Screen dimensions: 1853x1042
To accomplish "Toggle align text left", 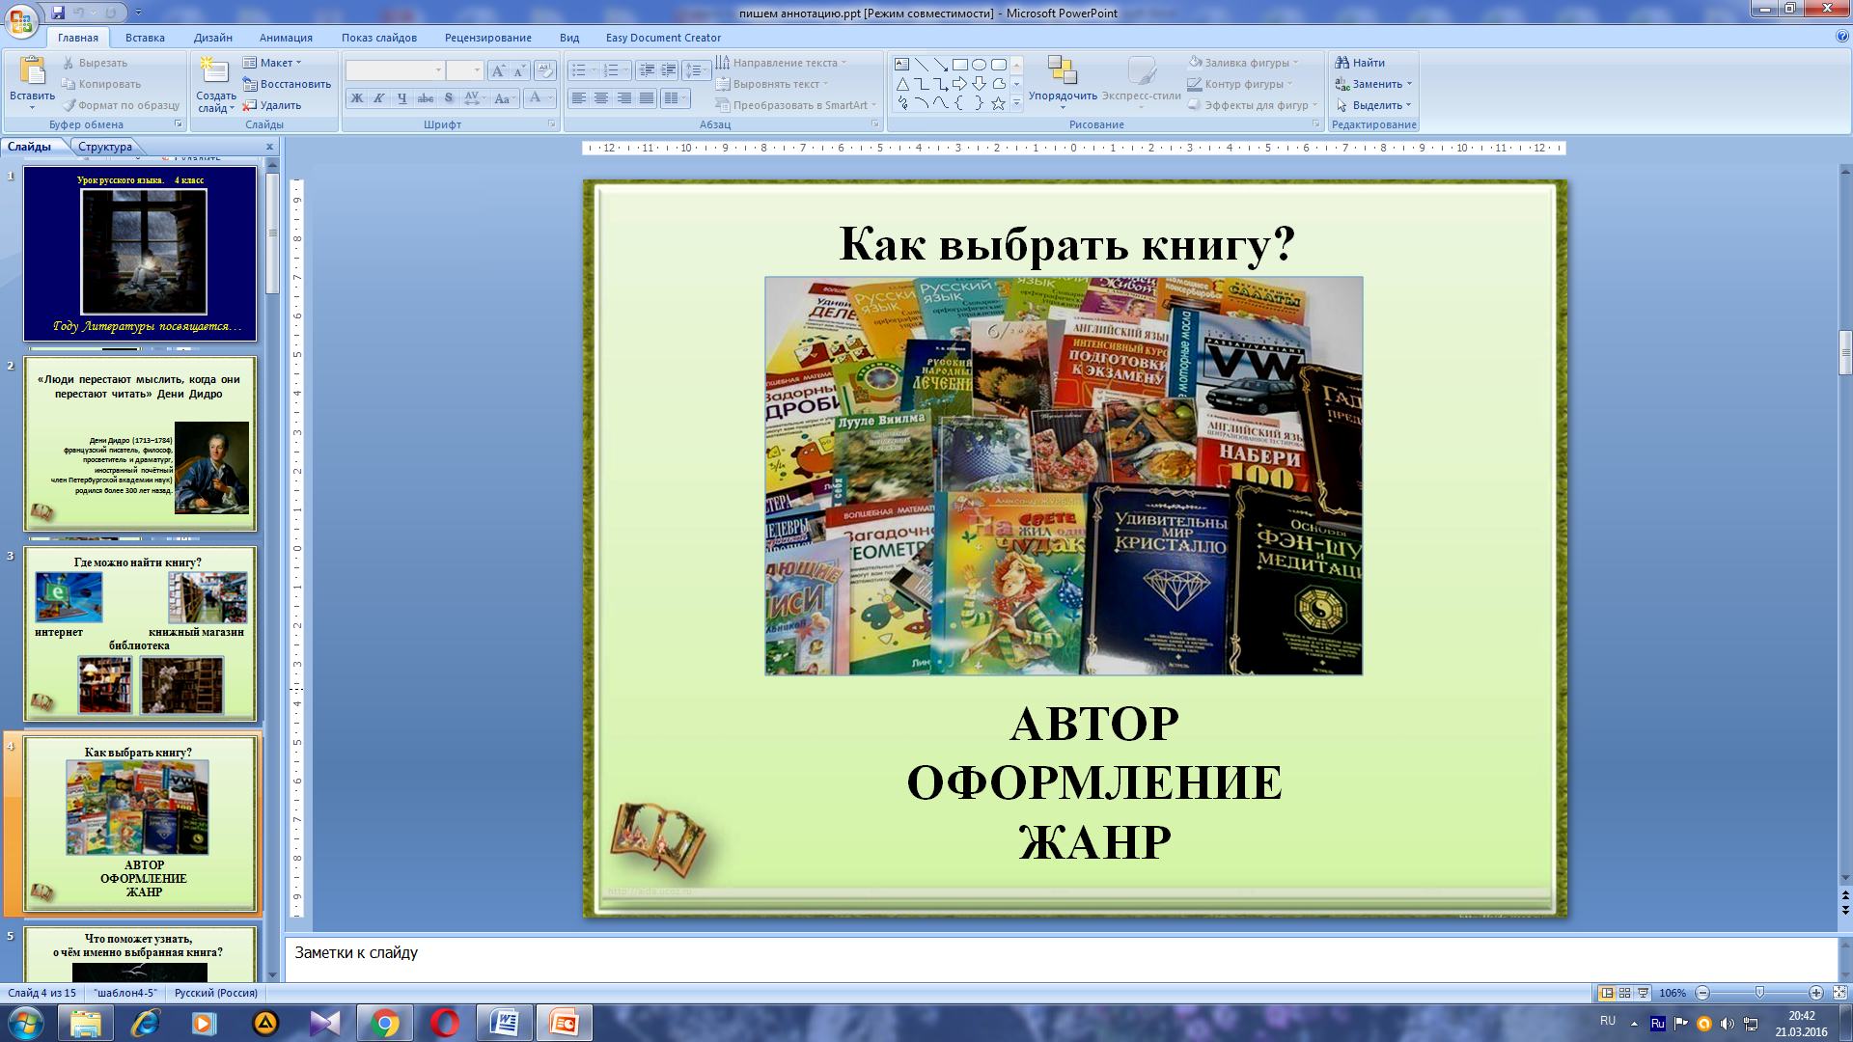I will coord(578,98).
